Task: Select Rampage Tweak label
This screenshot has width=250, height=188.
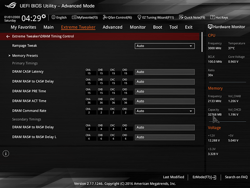Action: [x=25, y=46]
